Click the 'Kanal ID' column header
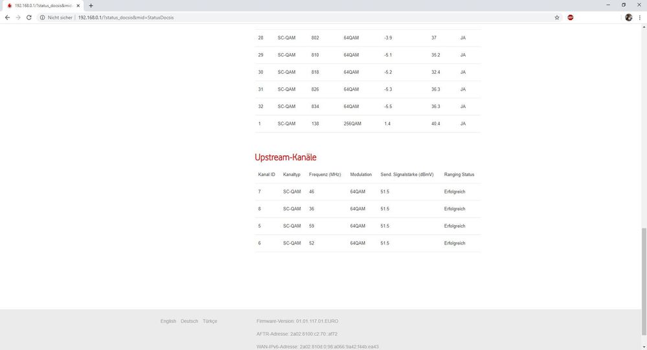 tap(267, 175)
